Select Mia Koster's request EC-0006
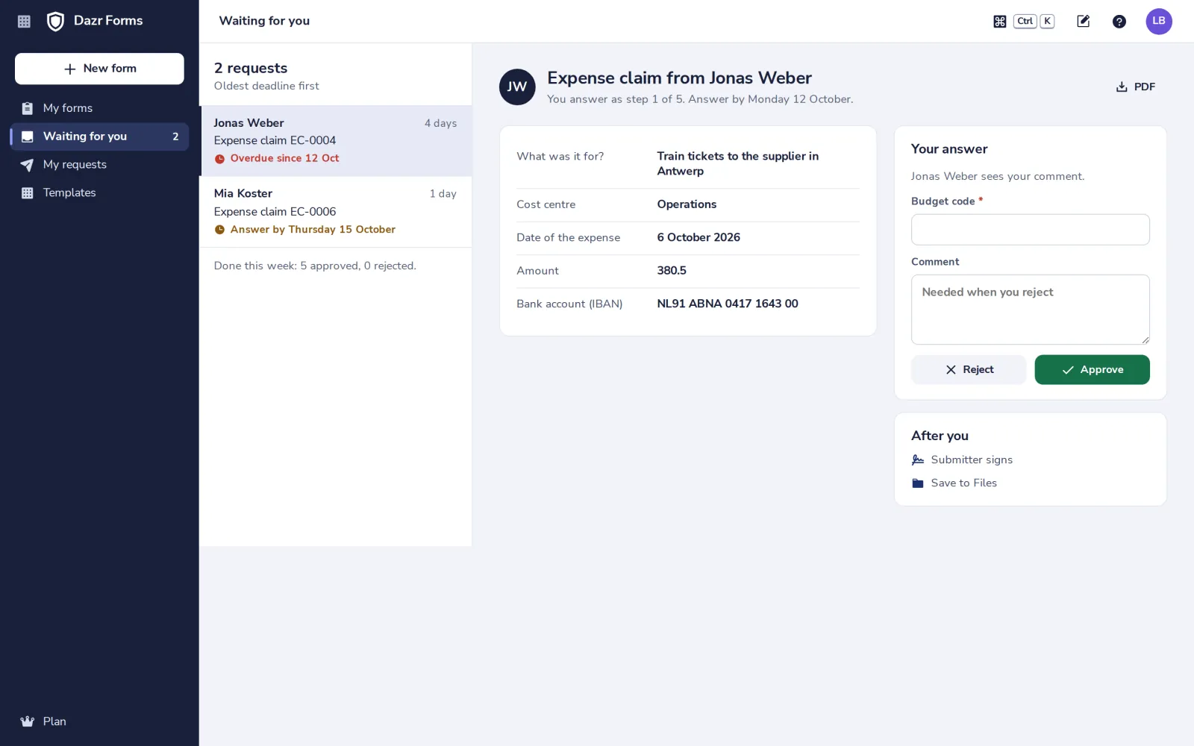This screenshot has width=1194, height=746. tap(336, 212)
